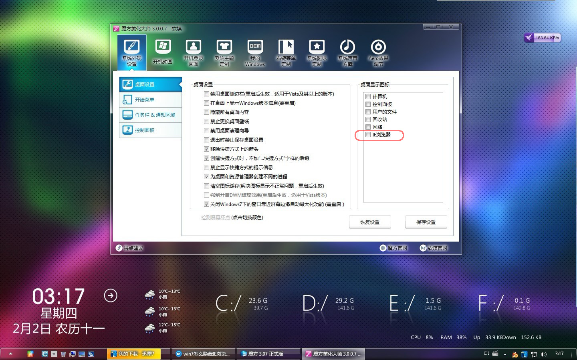Uncheck 移除快捷方式上的箭头 option
577x360 pixels.
pos(206,149)
